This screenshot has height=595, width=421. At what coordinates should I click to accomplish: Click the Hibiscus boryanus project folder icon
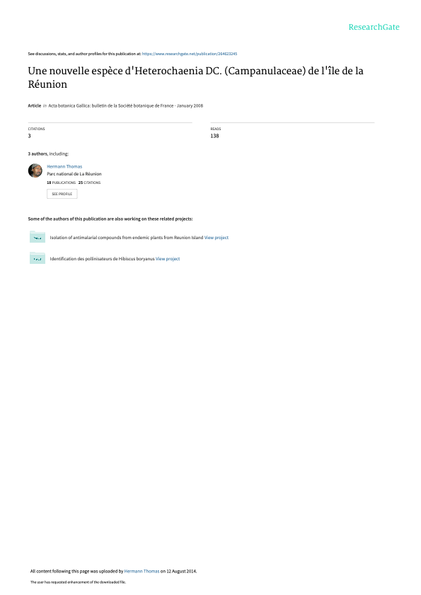pyautogui.click(x=38, y=258)
